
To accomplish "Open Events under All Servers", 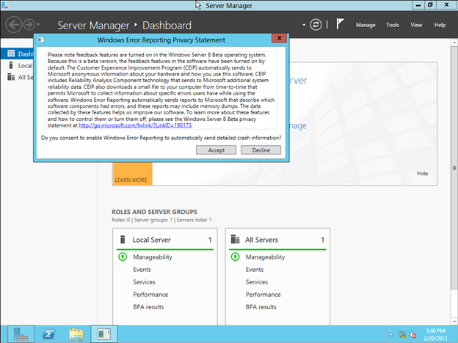I will (x=255, y=270).
